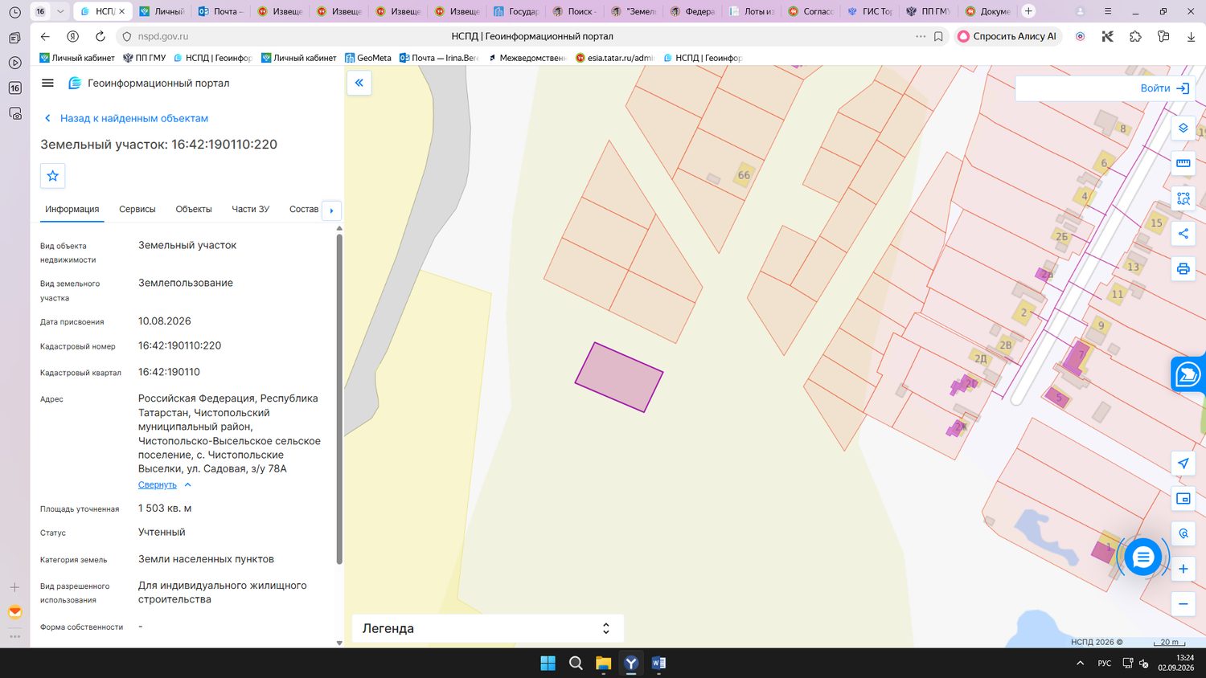Go back in browser history
This screenshot has width=1206, height=678.
coord(45,36)
